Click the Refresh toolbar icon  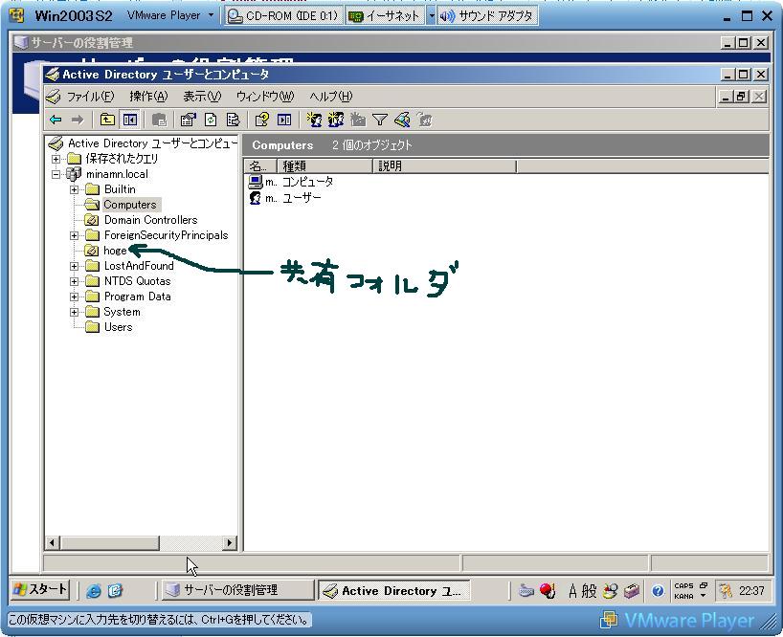coord(211,120)
